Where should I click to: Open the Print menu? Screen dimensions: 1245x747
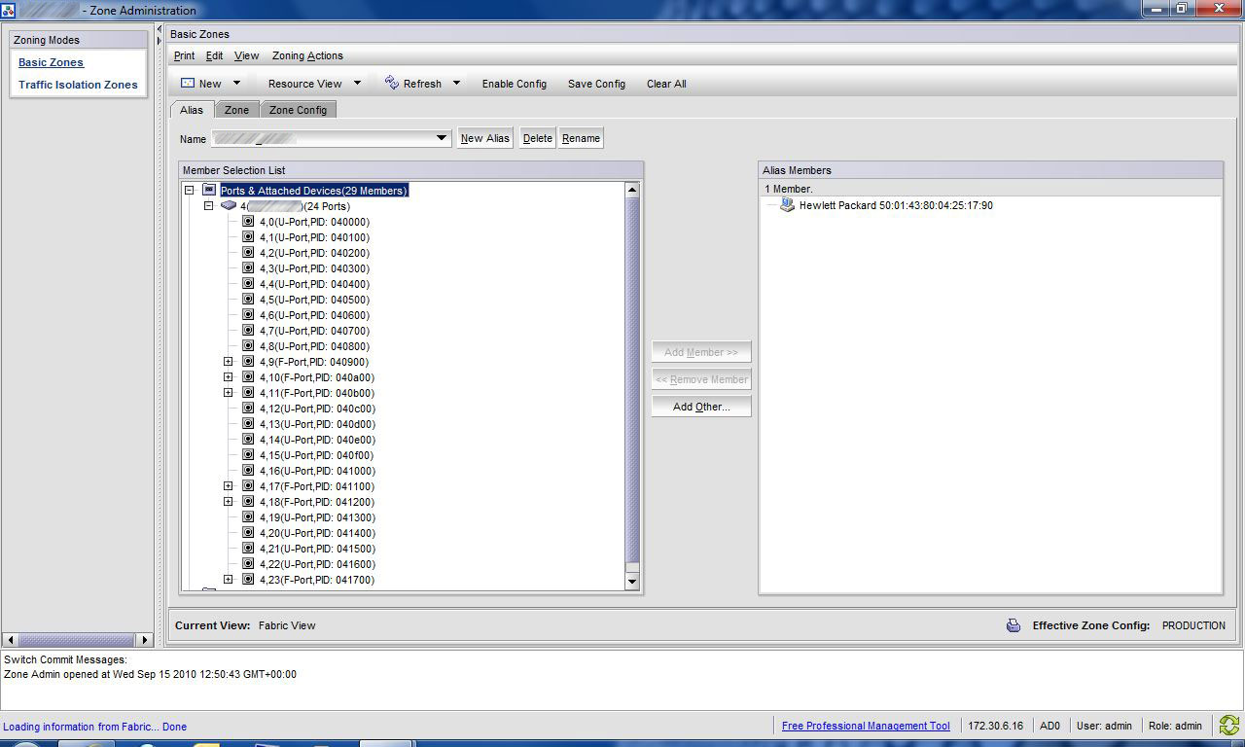click(x=184, y=56)
